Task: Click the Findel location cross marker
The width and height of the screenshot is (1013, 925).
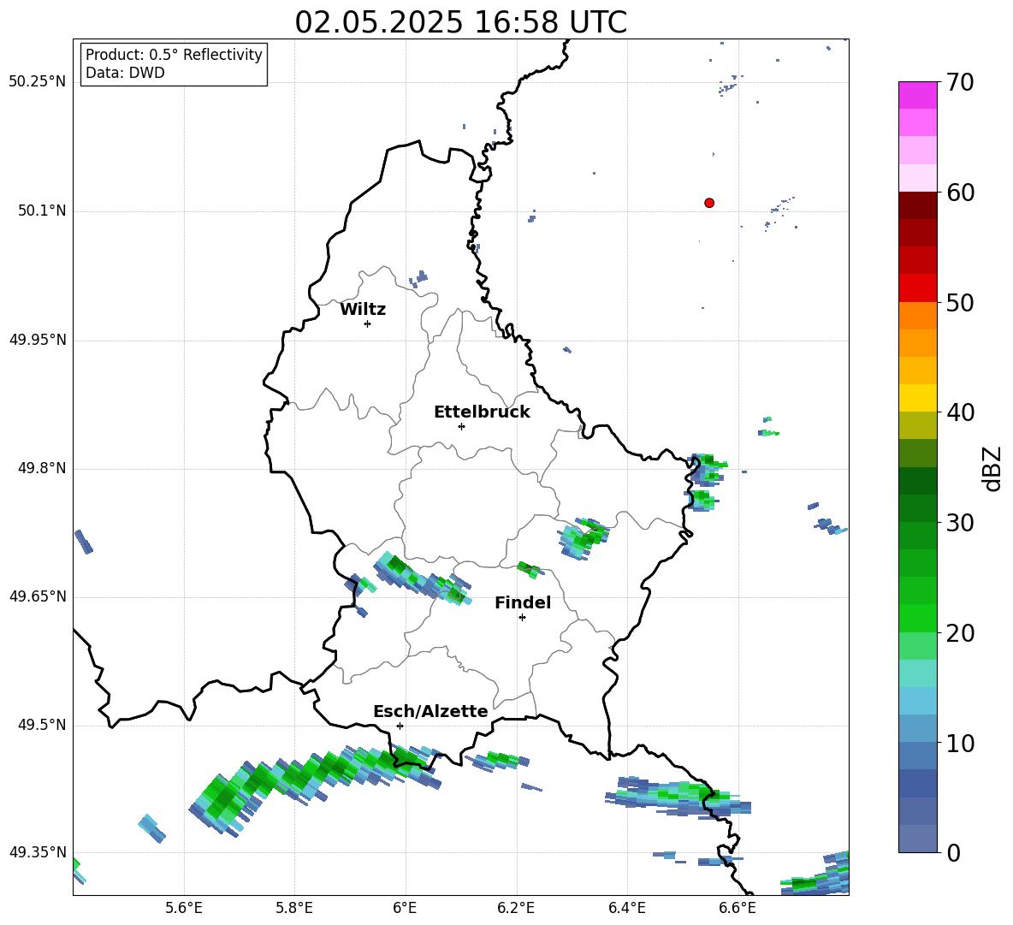Action: 522,618
